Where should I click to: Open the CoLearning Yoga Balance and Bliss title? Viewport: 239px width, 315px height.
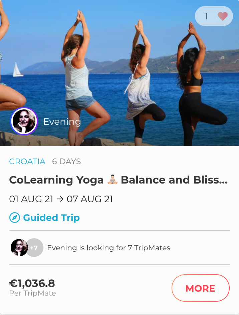118,180
